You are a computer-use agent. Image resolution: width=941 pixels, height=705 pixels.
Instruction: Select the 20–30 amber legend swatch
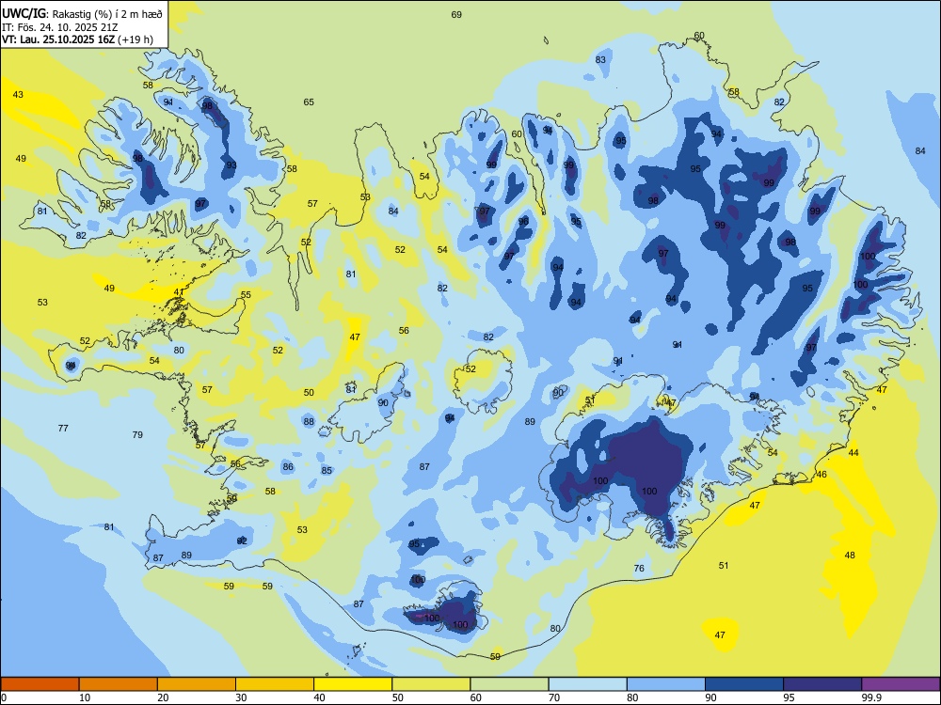[x=197, y=684]
